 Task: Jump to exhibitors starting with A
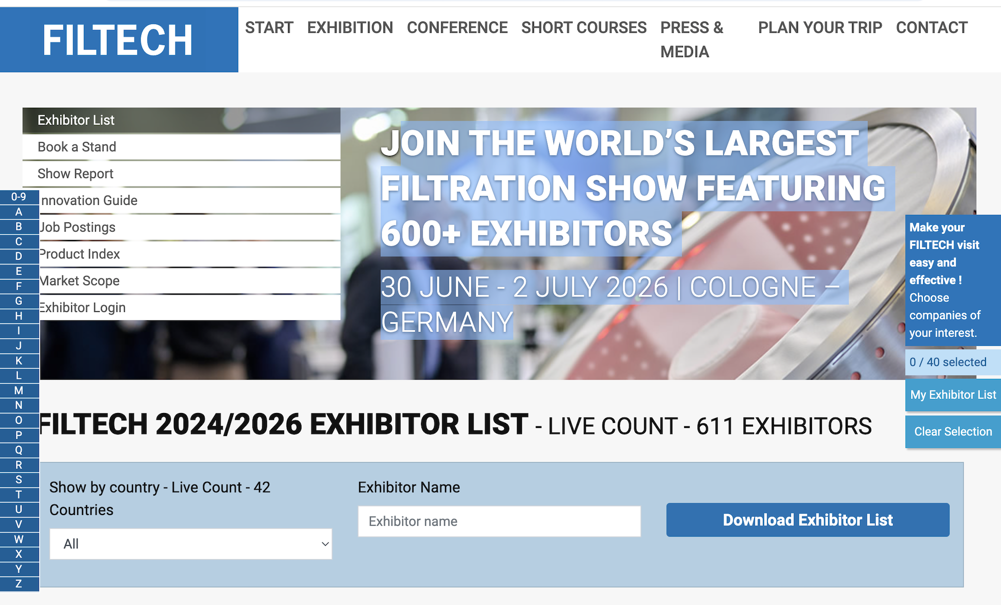click(19, 212)
